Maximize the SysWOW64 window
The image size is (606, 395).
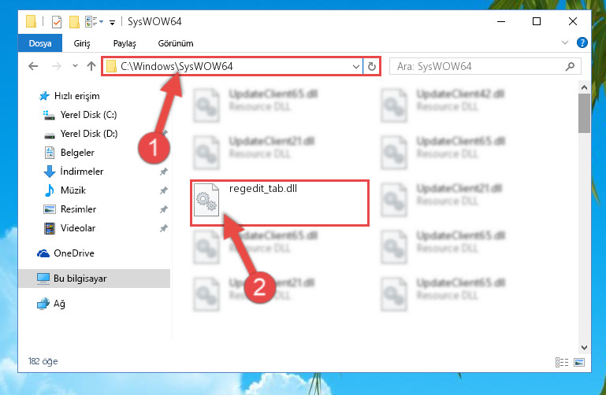coord(537,21)
